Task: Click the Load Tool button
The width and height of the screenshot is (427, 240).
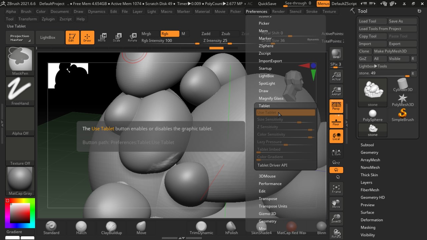Action: 372,21
